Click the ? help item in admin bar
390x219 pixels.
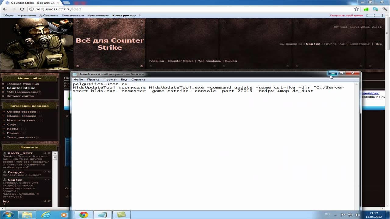click(x=140, y=15)
